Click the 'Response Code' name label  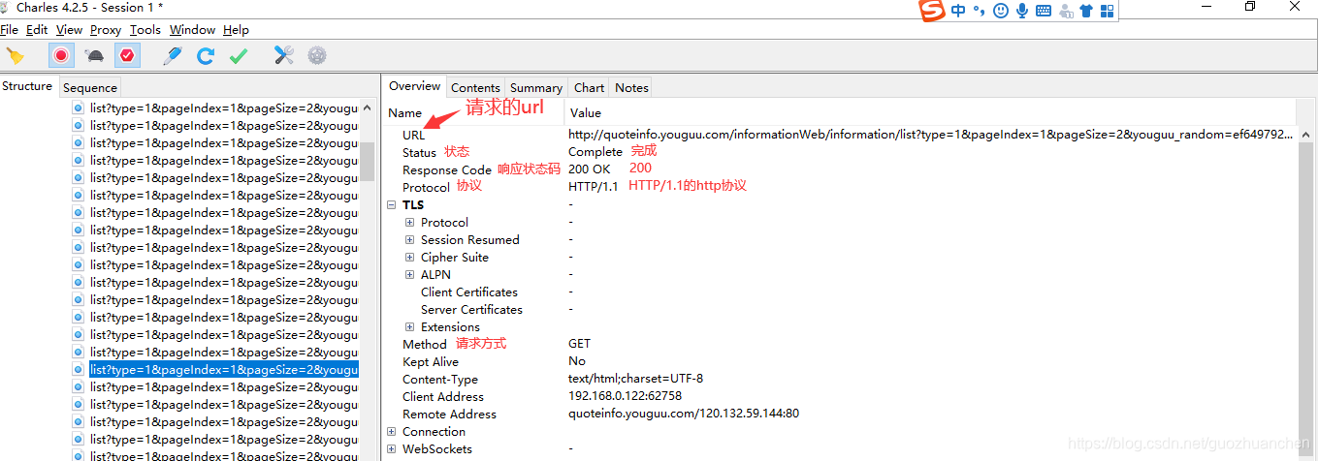(447, 170)
